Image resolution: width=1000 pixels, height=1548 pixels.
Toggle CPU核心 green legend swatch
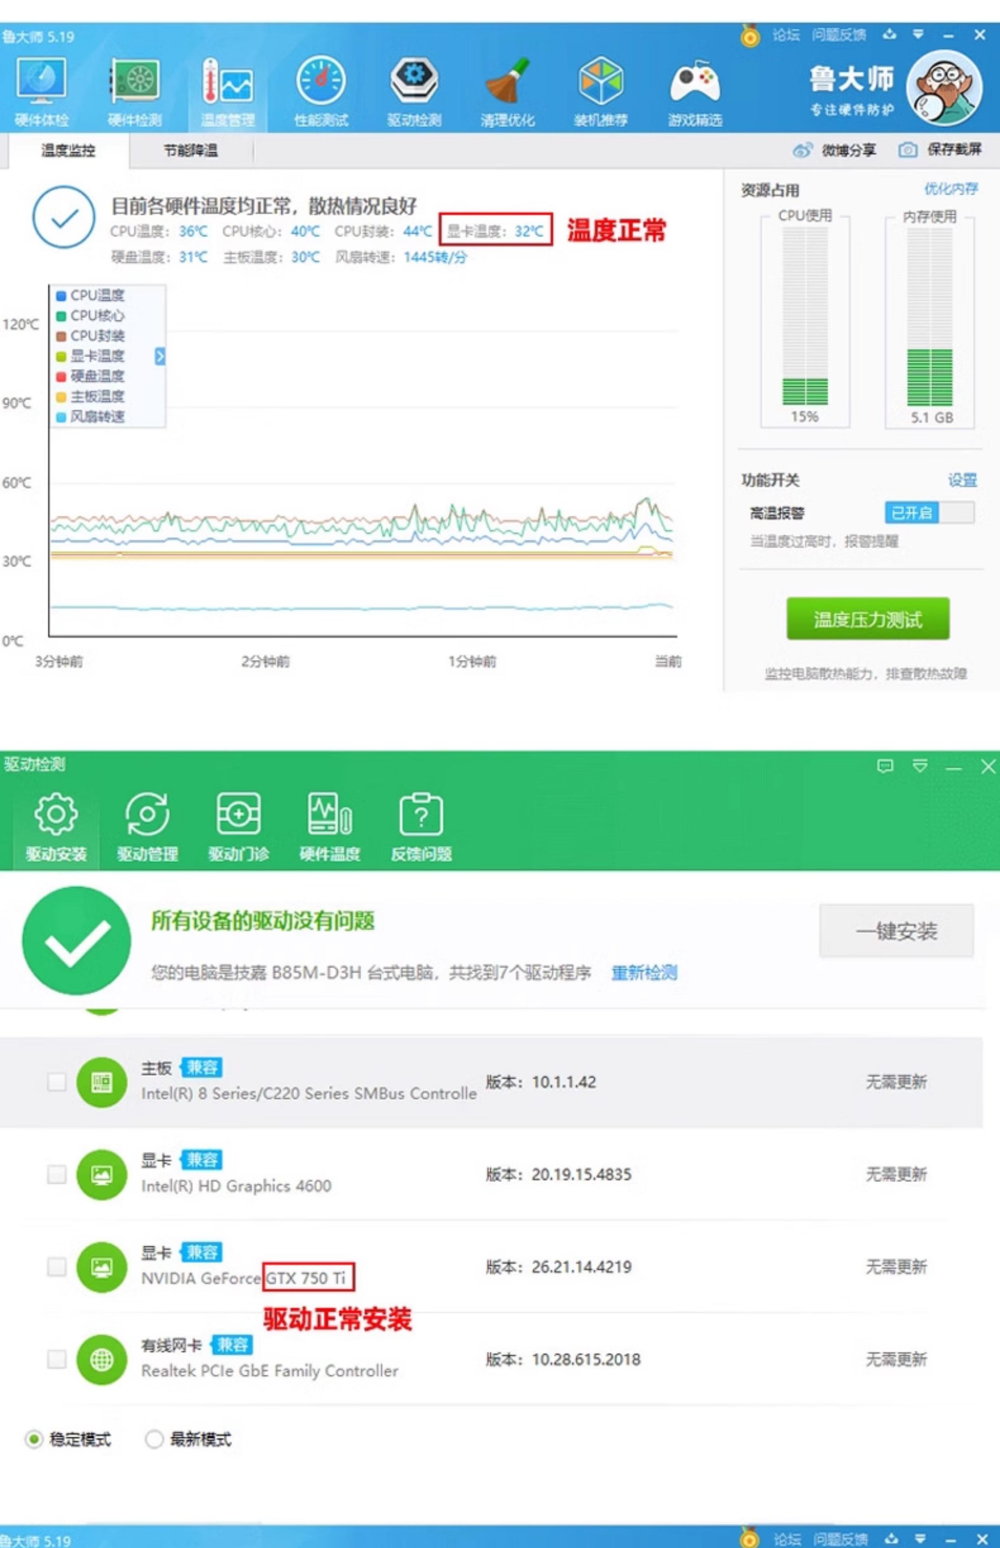point(61,316)
